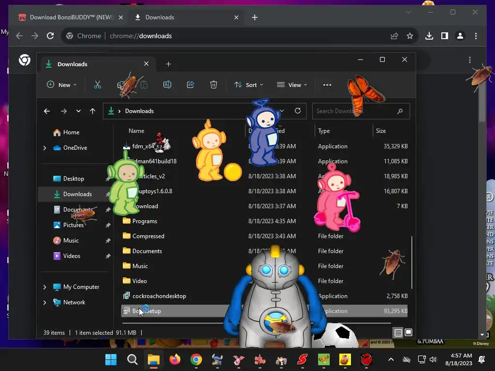
Task: Sort by the Name column header
Action: 136,130
